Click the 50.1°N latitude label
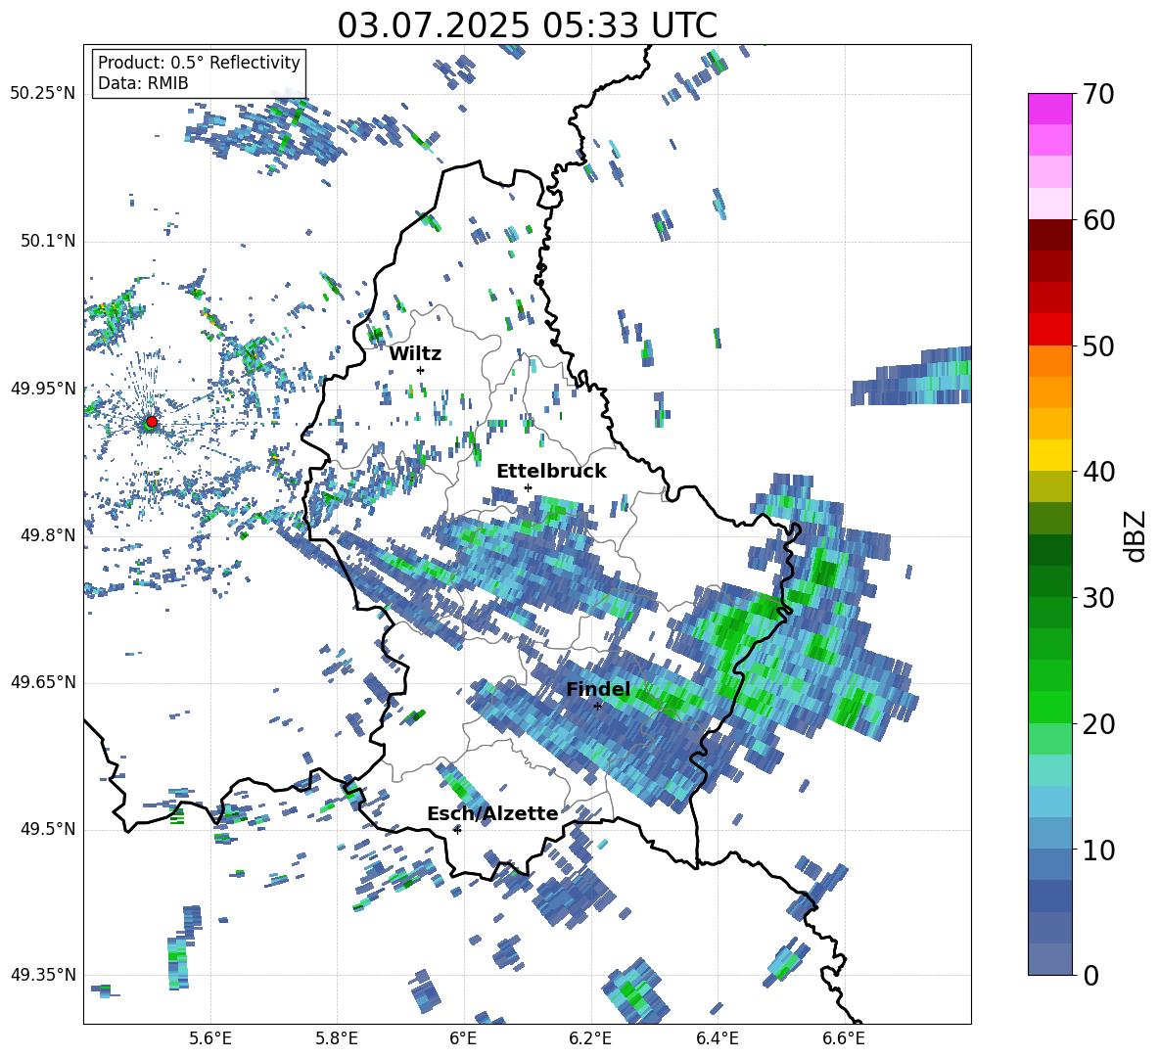This screenshot has height=1058, width=1159. [x=48, y=241]
